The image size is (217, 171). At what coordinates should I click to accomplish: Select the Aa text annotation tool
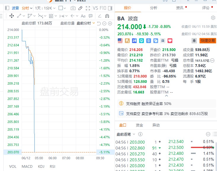click(83, 16)
